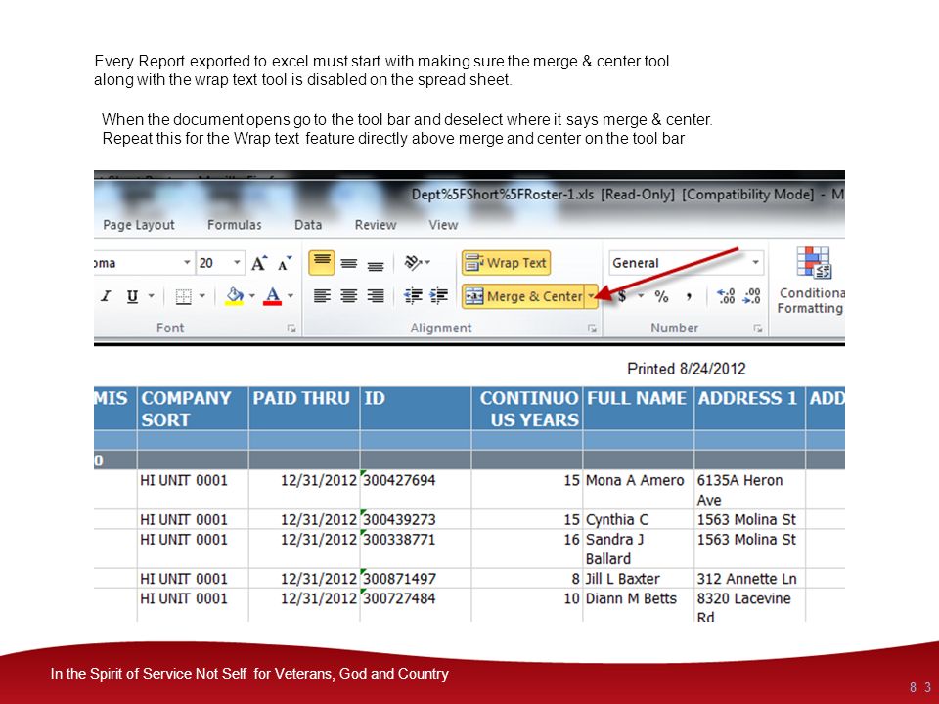This screenshot has height=704, width=939.
Task: Select ID cell 300871497
Action: click(x=416, y=578)
